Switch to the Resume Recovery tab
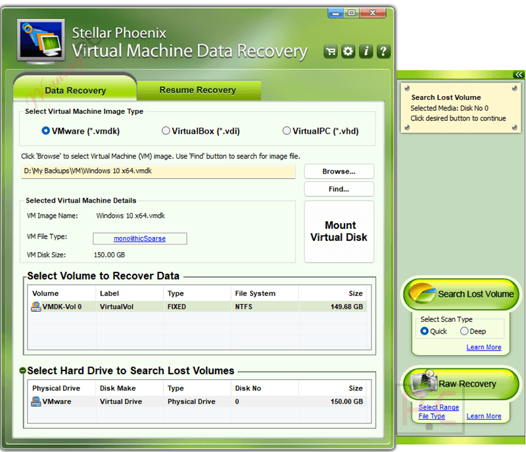Viewport: 526px width, 452px height. click(198, 90)
